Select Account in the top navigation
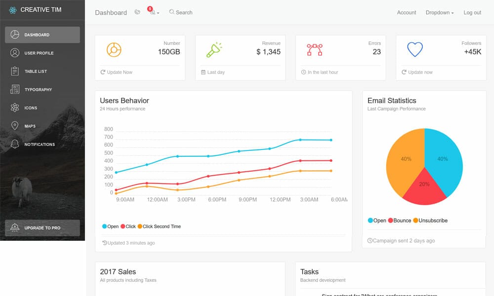The width and height of the screenshot is (494, 296). pyautogui.click(x=406, y=12)
